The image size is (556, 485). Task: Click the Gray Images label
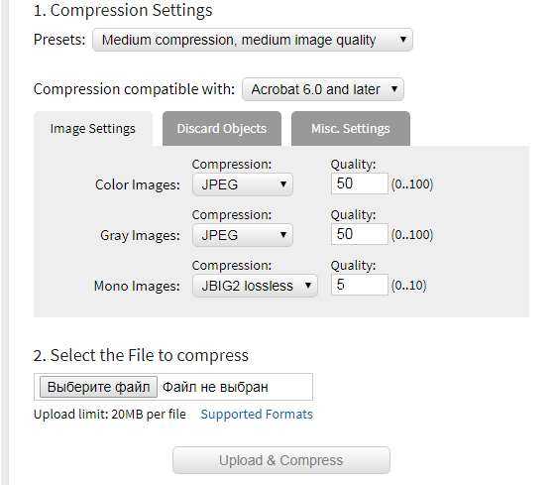coord(140,235)
